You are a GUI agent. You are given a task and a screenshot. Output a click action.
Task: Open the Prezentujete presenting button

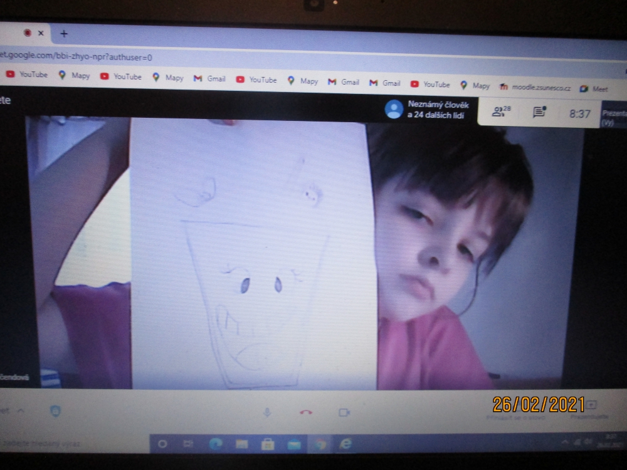pyautogui.click(x=589, y=410)
